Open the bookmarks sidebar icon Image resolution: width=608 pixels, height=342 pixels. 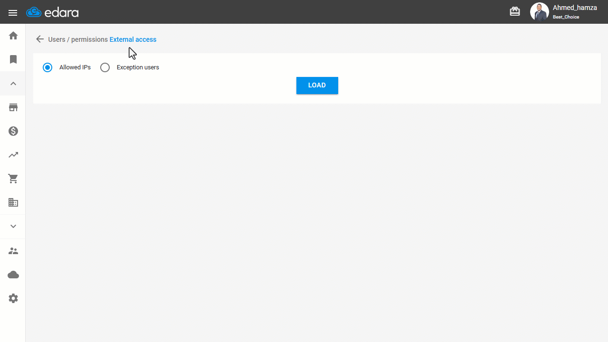[x=13, y=59]
